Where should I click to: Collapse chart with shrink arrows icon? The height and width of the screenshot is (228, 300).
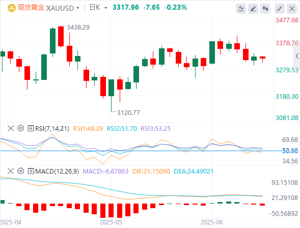click(x=280, y=9)
